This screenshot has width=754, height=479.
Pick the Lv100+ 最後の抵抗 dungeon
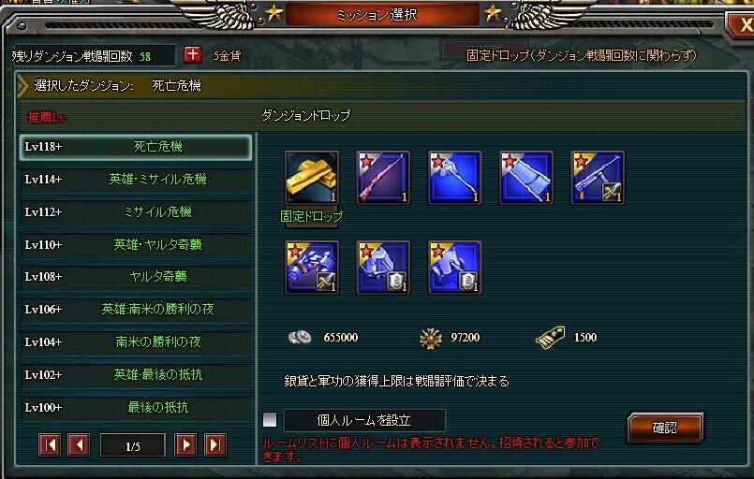coord(136,407)
